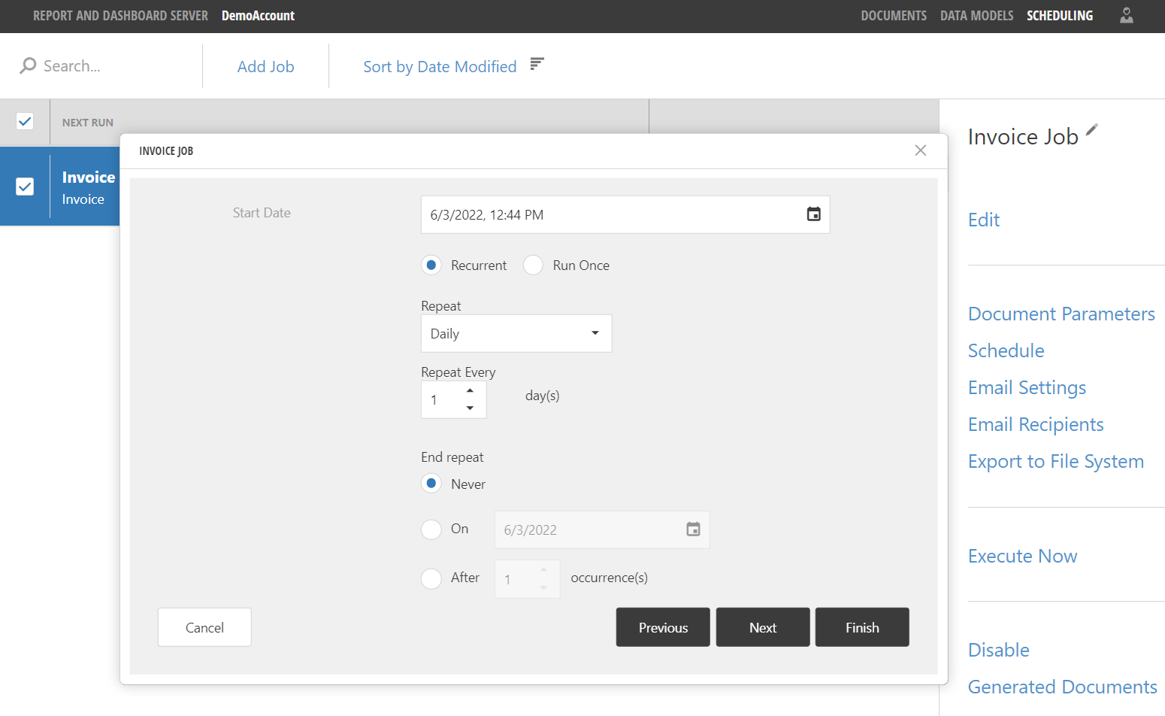Decrement Repeat Every using the down arrow
Screen dimensions: 1165x716
pos(471,409)
